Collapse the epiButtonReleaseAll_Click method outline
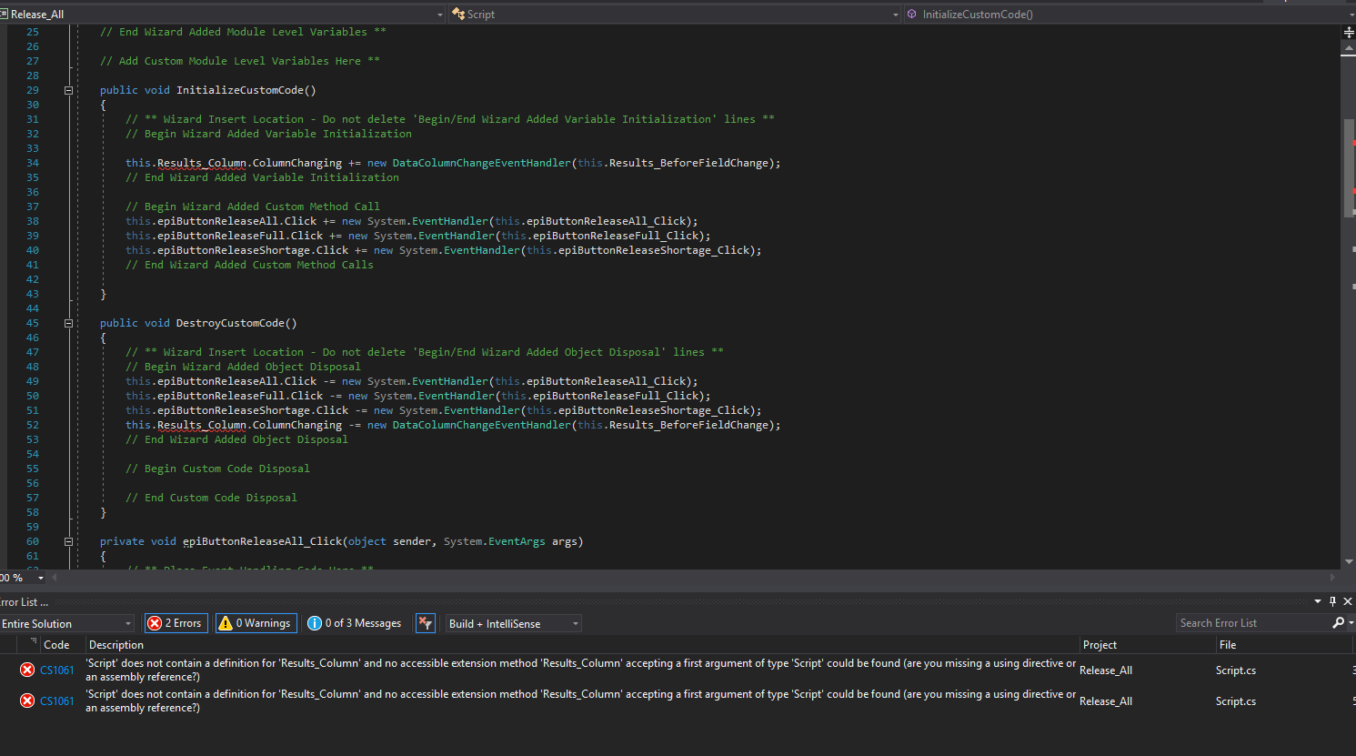This screenshot has height=756, width=1356. [x=68, y=541]
